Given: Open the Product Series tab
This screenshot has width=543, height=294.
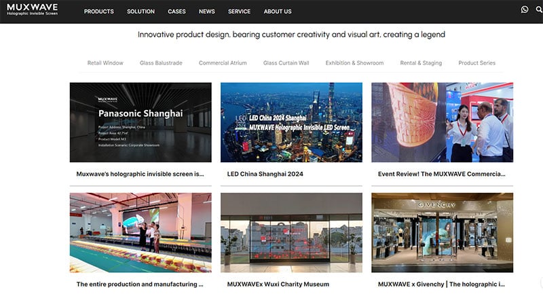Looking at the screenshot, I should pos(477,63).
